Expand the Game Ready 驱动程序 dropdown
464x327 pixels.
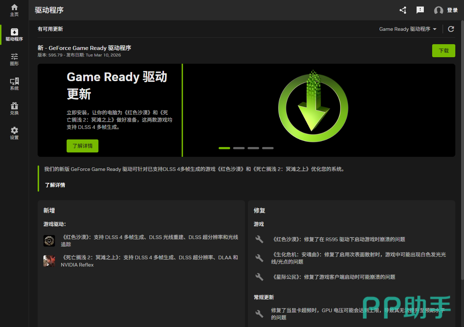(x=408, y=29)
